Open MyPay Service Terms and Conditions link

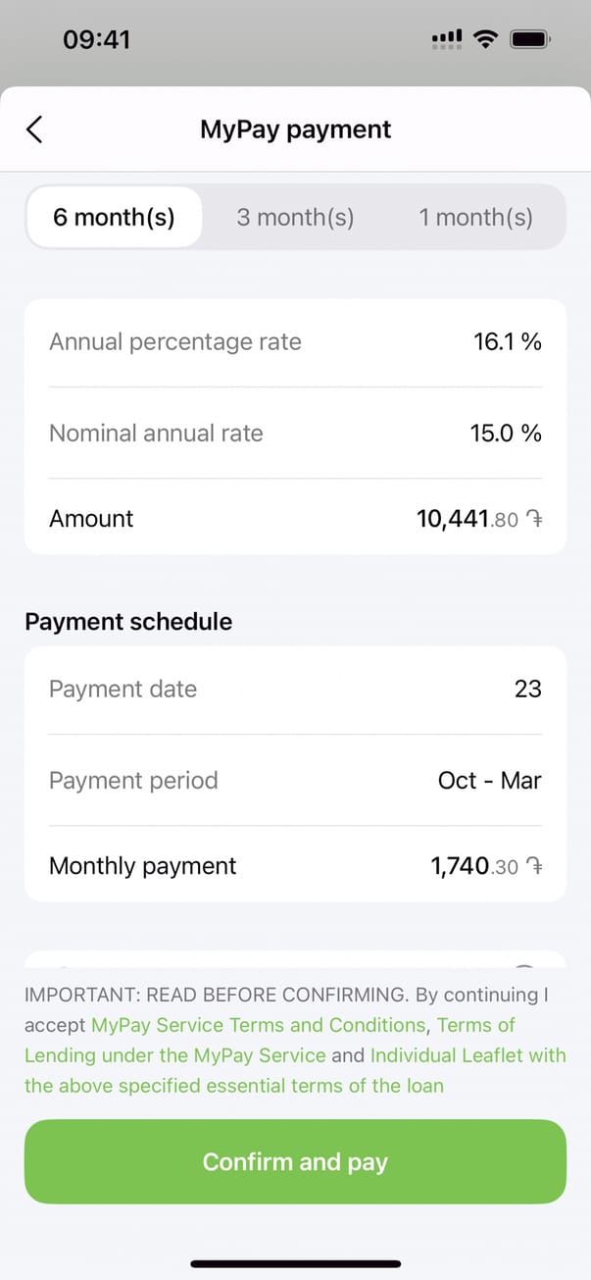(x=258, y=1025)
